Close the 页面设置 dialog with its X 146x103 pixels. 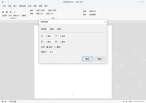click(x=105, y=22)
